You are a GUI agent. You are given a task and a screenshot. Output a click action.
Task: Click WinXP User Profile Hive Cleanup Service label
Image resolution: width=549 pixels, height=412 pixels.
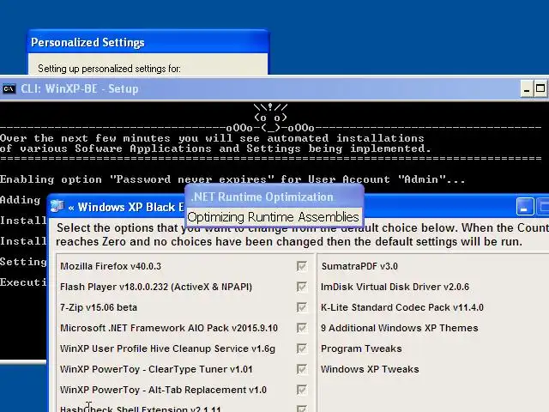tap(167, 348)
